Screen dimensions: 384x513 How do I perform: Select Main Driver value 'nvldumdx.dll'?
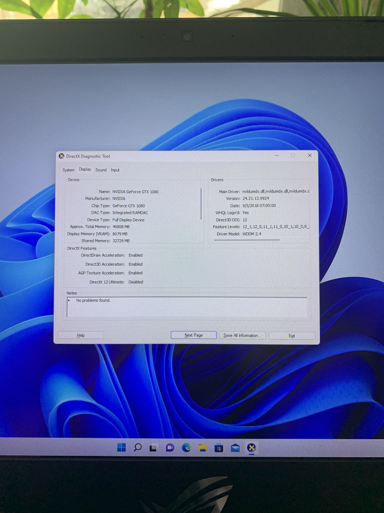click(276, 191)
